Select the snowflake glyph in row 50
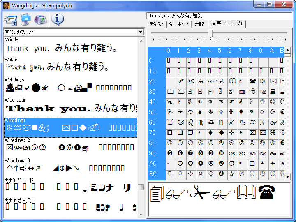296x222 pixels. (x=210, y=112)
